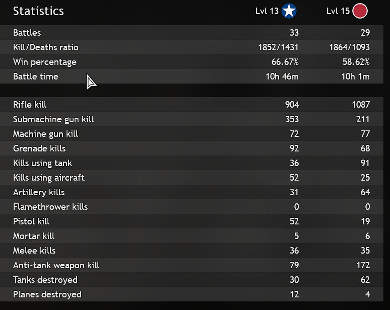
Task: Click the Statistics panel heading
Action: 38,11
